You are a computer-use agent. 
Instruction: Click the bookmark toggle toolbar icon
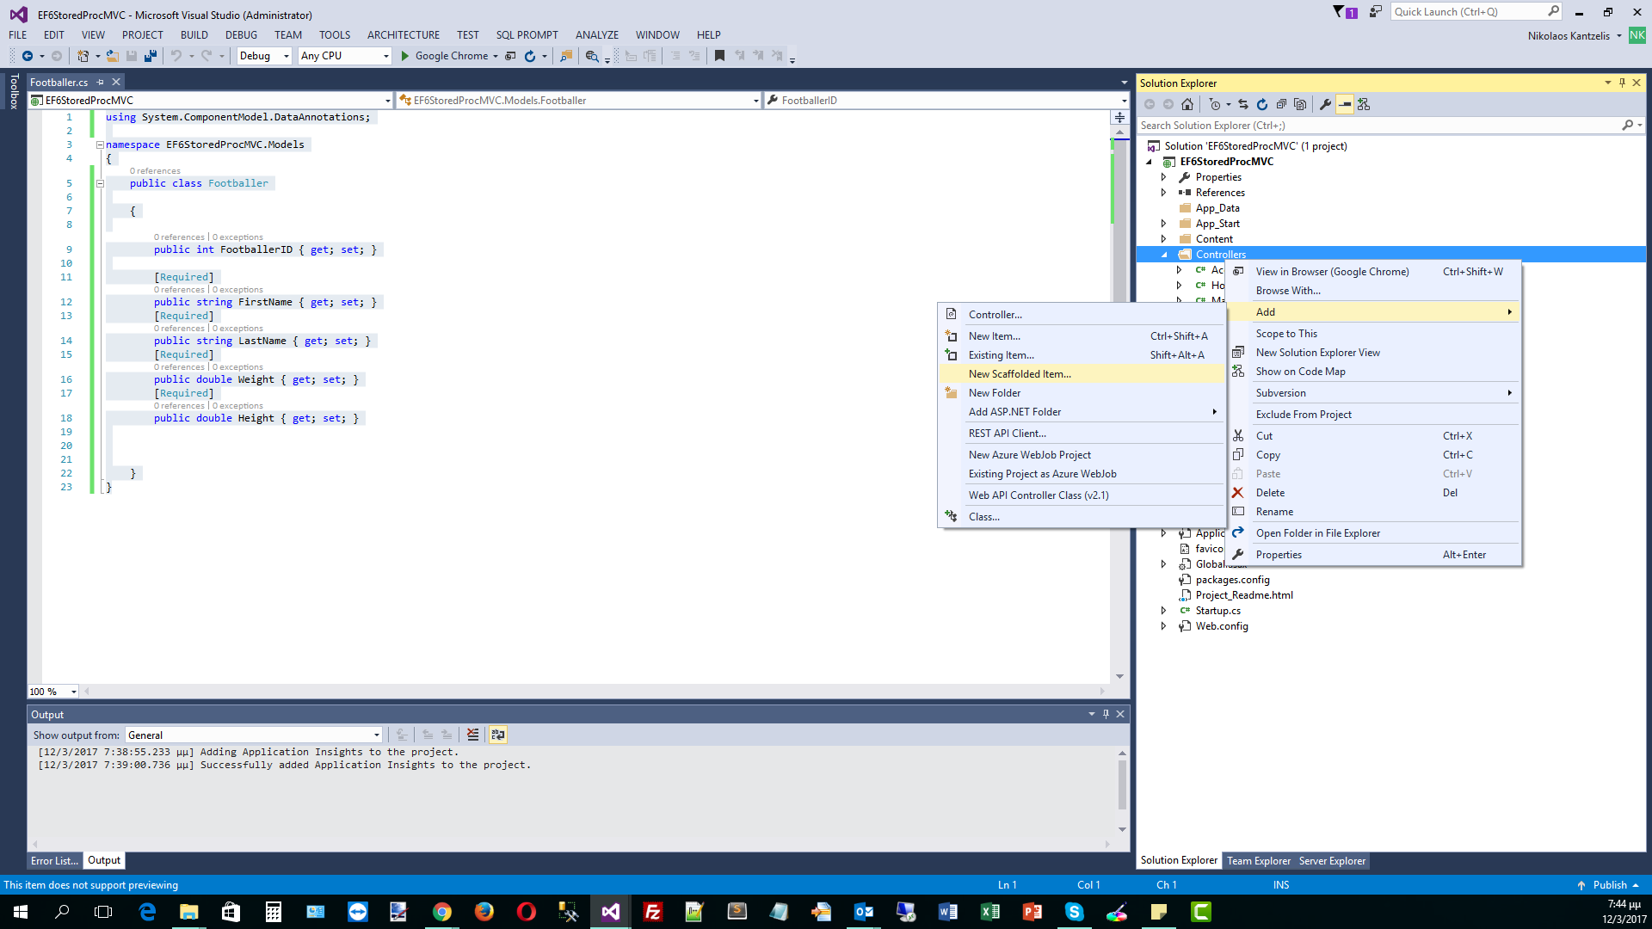(x=719, y=56)
